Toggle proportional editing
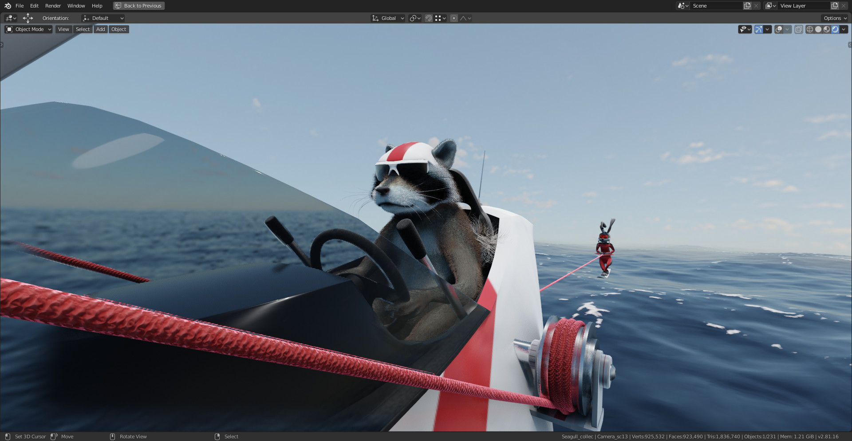This screenshot has height=441, width=852. click(454, 18)
